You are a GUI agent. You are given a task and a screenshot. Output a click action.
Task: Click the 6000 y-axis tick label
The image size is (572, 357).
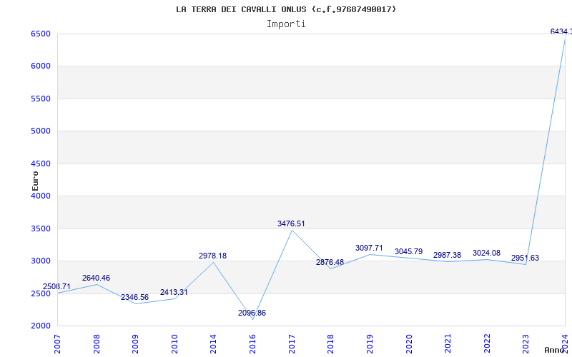[41, 66]
